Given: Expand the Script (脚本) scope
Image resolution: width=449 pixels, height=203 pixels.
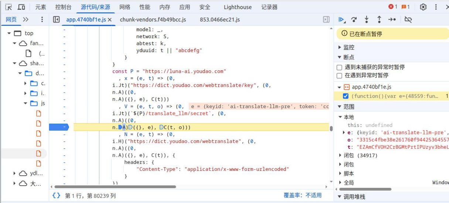Looking at the screenshot, I should tap(340, 173).
